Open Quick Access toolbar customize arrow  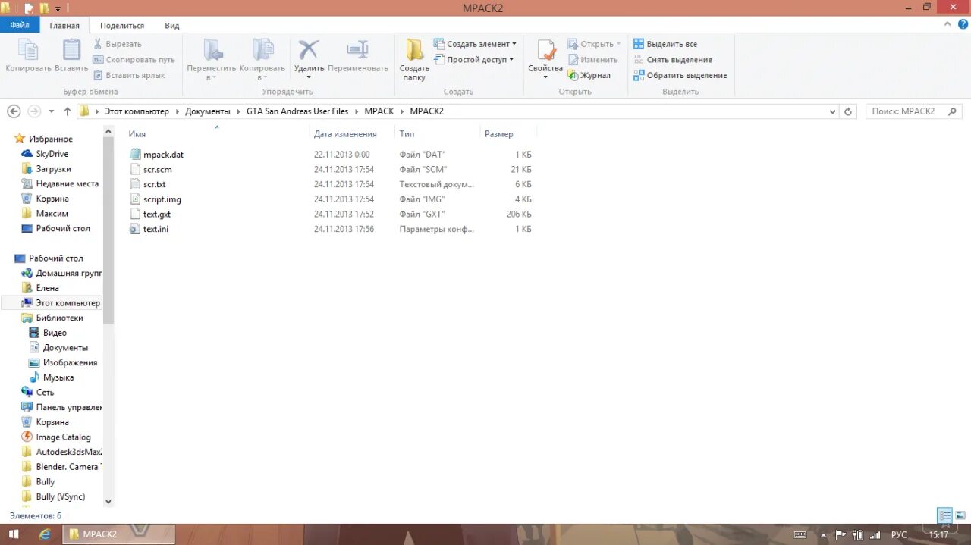pyautogui.click(x=58, y=8)
